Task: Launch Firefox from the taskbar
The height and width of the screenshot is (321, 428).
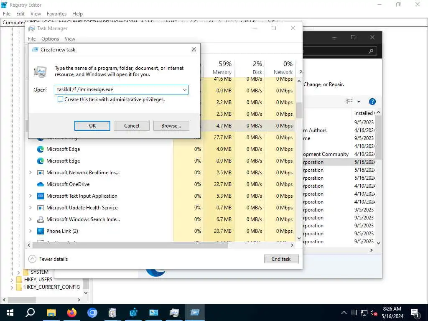Action: click(x=72, y=313)
